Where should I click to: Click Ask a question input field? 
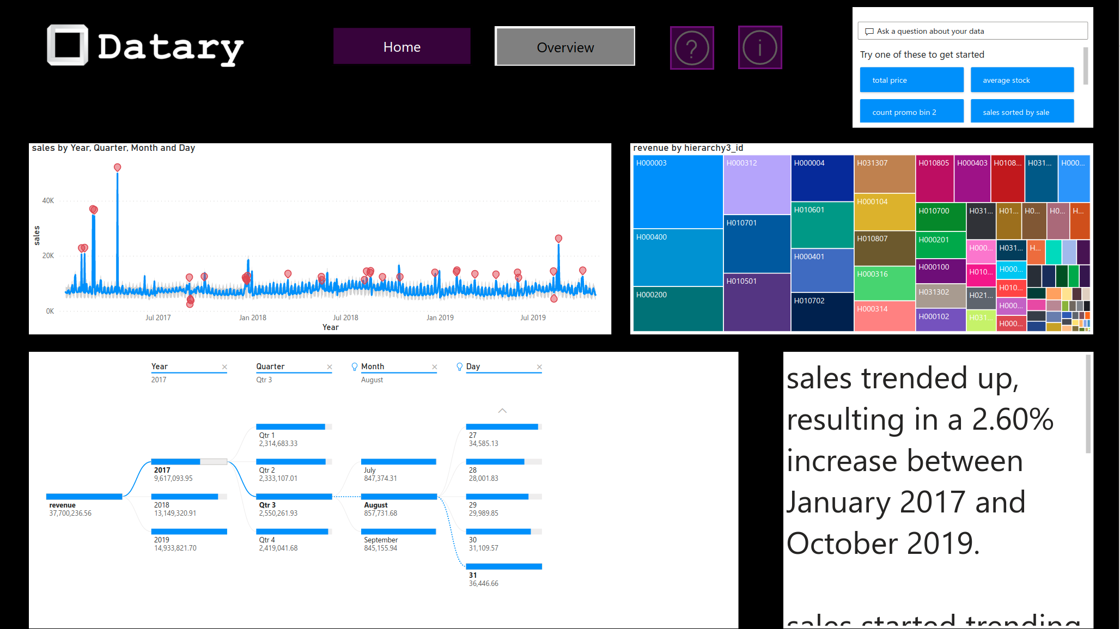coord(972,31)
